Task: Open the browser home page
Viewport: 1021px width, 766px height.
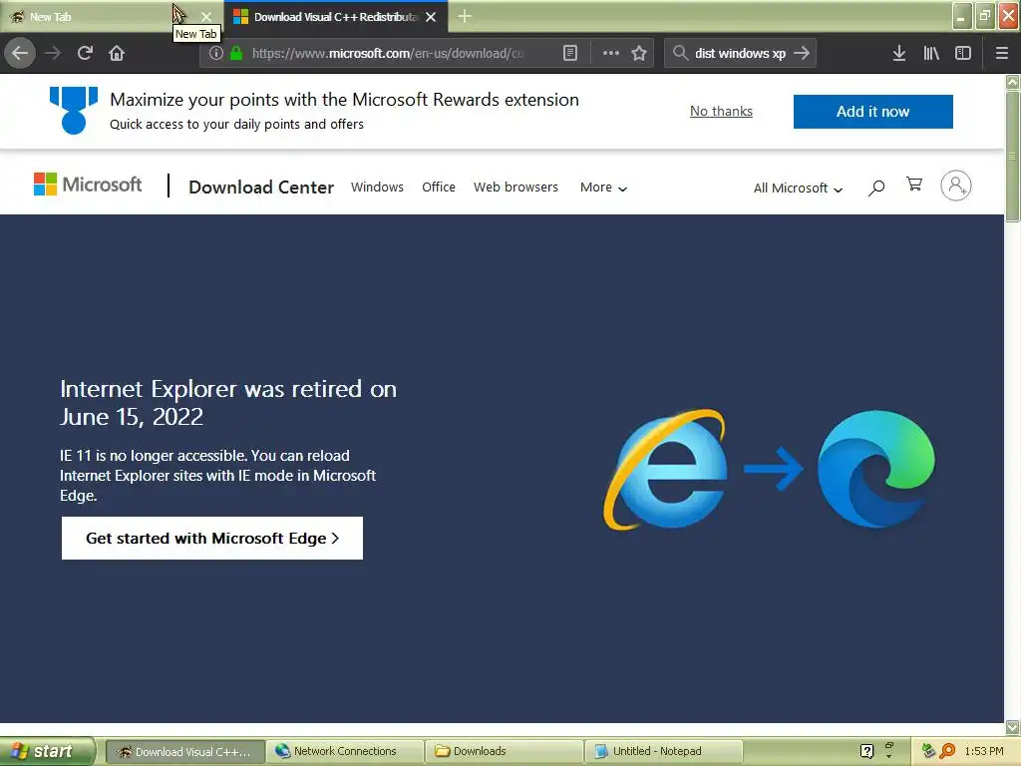Action: pos(117,53)
